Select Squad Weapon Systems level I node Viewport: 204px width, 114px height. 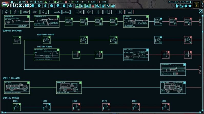coord(46,40)
